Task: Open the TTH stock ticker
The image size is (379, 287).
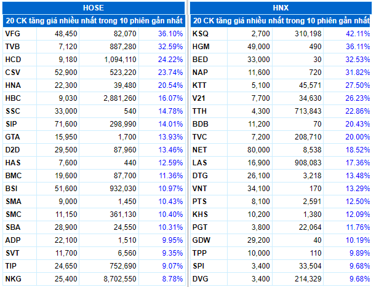Action: [199, 111]
